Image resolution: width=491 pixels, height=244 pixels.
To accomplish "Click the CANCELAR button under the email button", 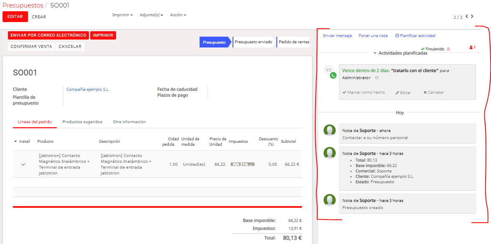I will 70,47.
